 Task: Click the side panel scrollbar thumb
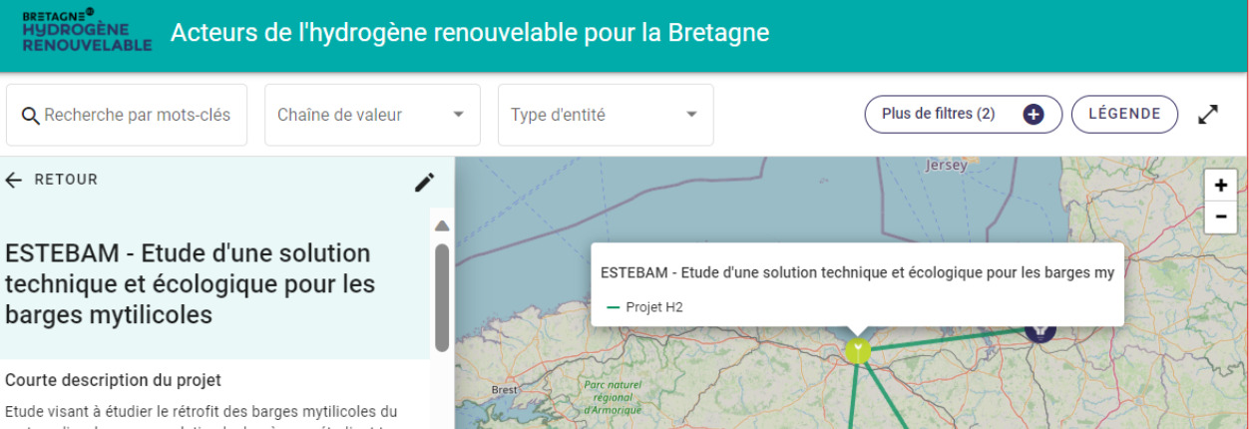(x=442, y=296)
